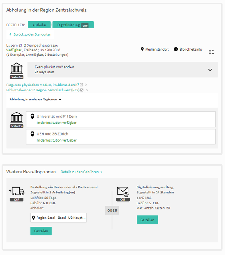Click Bestellen under courier delivery option
225x255 pixels.
point(41,231)
